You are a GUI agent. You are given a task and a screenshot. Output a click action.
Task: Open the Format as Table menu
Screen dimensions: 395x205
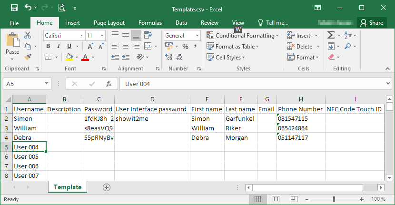coord(233,47)
